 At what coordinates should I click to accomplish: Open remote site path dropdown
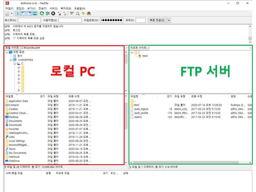[x=250, y=48]
